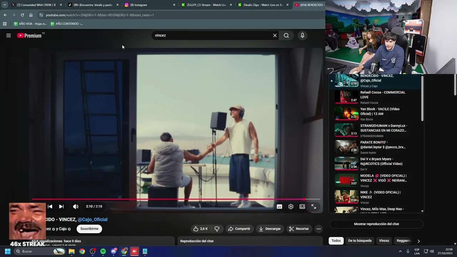Open OBS Studio from the taskbar

[x=92, y=251]
